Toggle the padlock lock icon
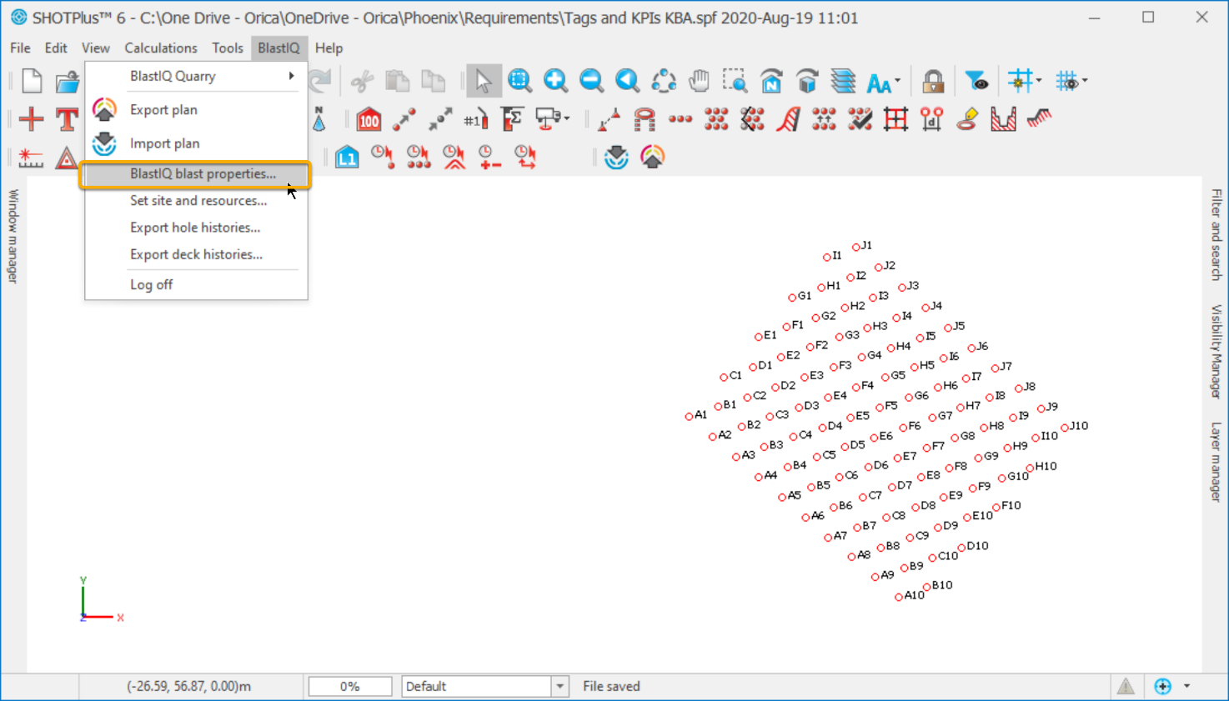This screenshot has width=1229, height=701. [933, 81]
